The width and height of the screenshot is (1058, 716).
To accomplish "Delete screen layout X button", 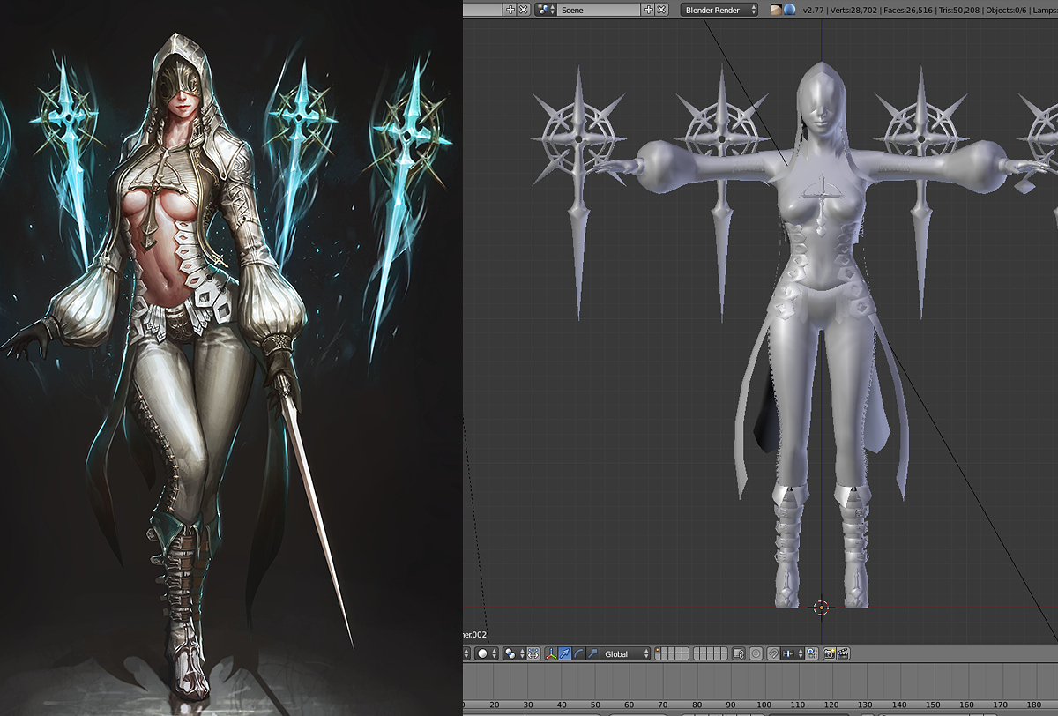I will (x=523, y=10).
